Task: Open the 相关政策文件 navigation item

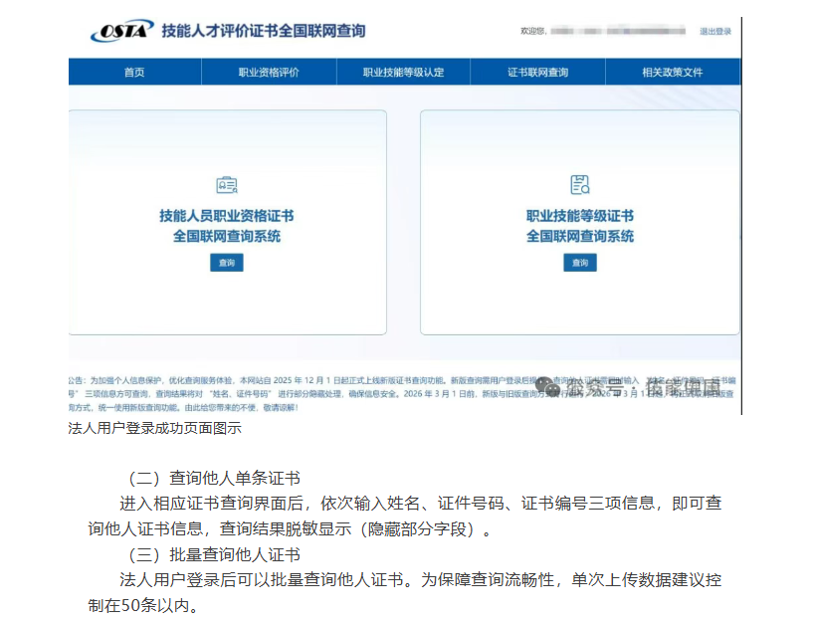Action: [x=673, y=73]
